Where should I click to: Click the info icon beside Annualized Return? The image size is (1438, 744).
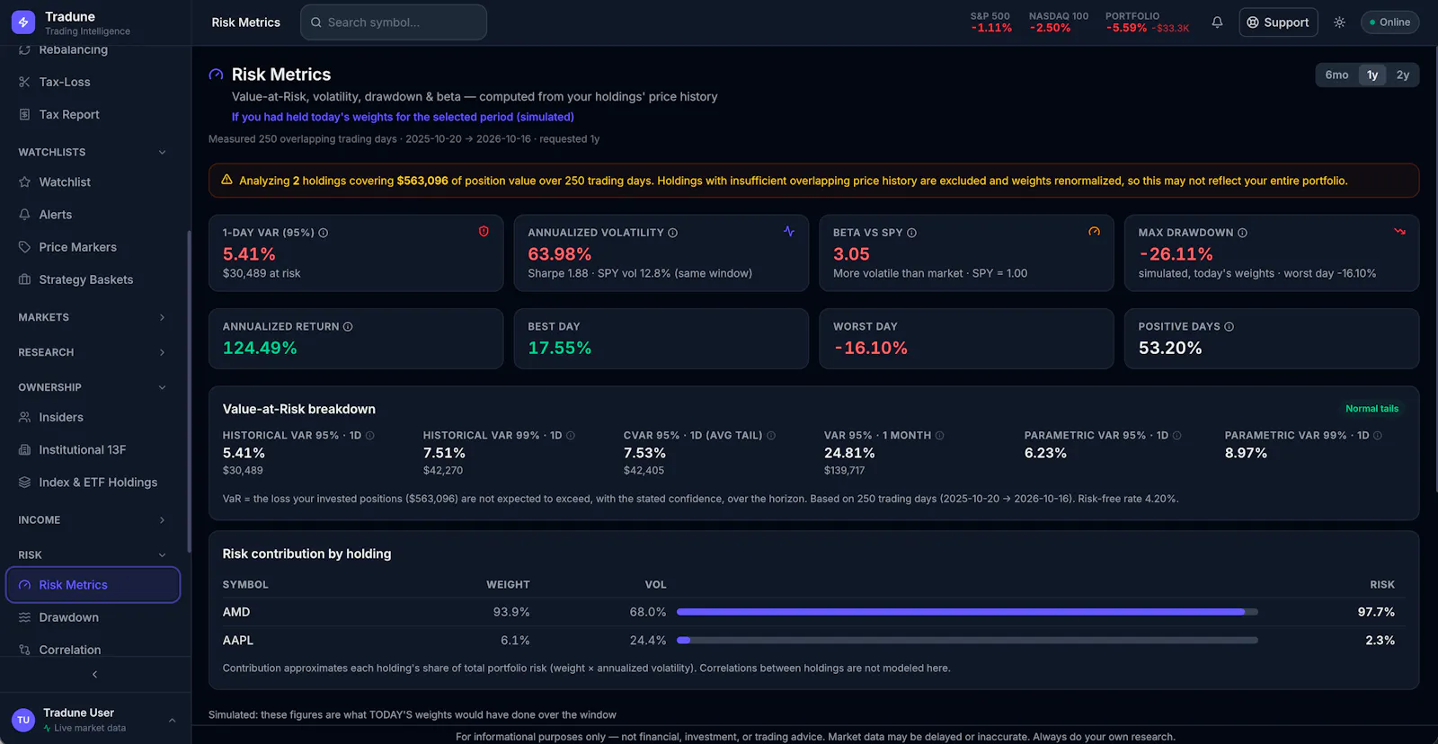[x=348, y=327]
